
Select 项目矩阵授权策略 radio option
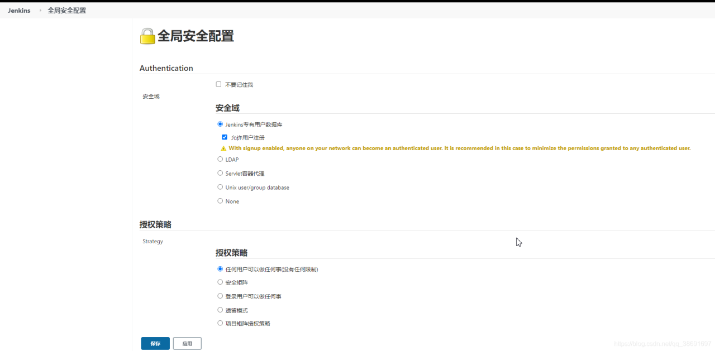(x=220, y=323)
